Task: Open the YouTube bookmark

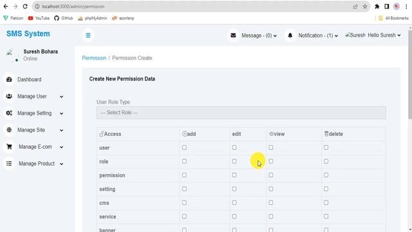Action: click(39, 18)
